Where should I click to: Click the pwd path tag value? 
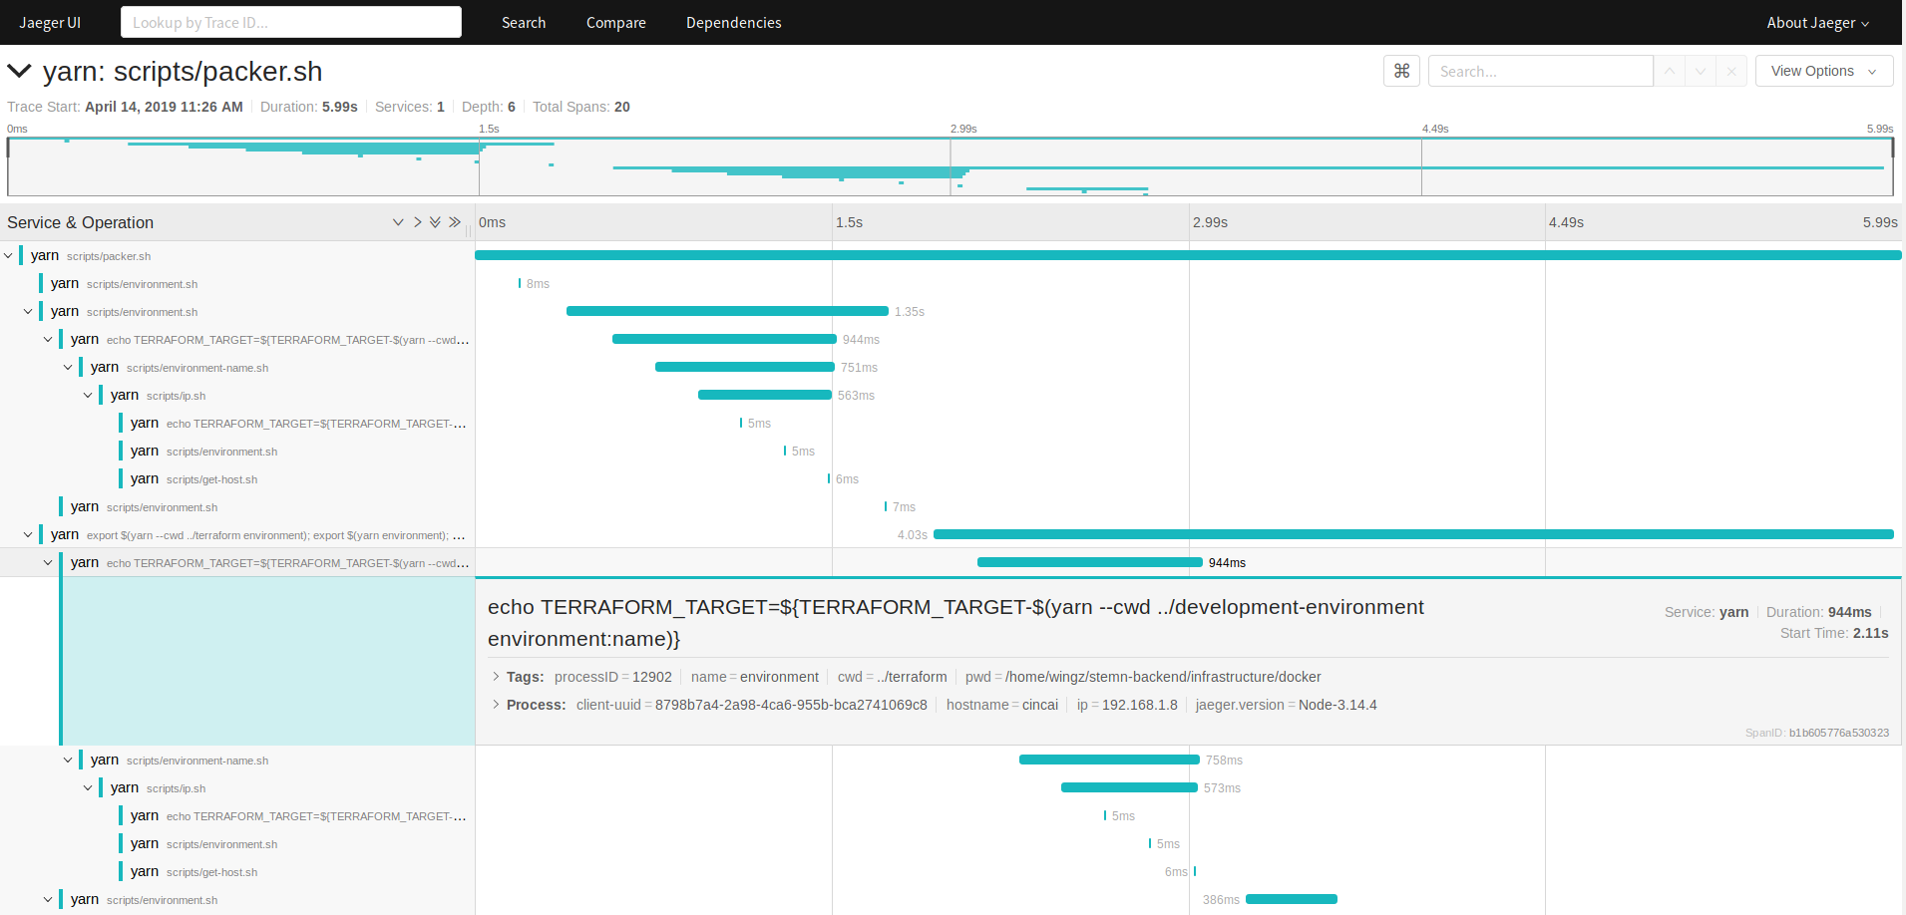(x=1163, y=677)
